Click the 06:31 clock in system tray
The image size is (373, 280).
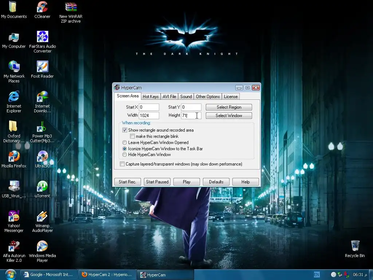(x=360, y=275)
